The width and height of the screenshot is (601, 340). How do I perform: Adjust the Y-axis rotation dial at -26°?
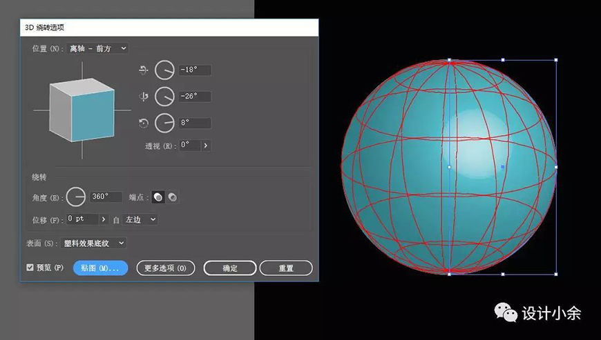[164, 97]
